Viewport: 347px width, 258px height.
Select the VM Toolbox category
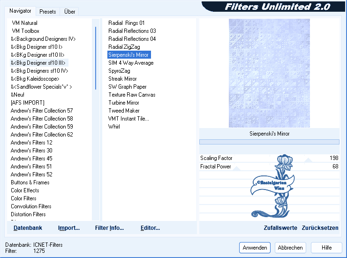coord(25,31)
